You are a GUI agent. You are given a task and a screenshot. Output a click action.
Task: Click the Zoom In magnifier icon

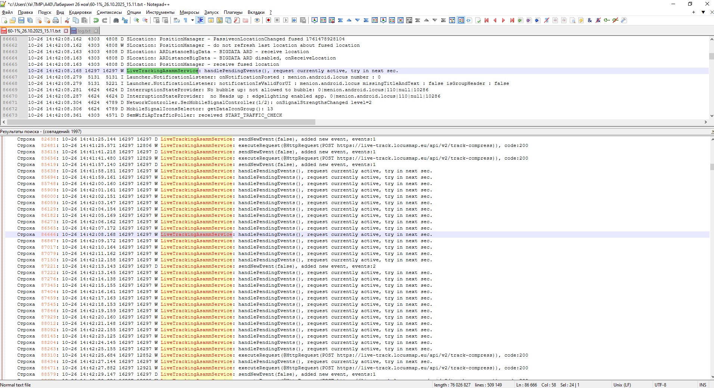tap(136, 20)
